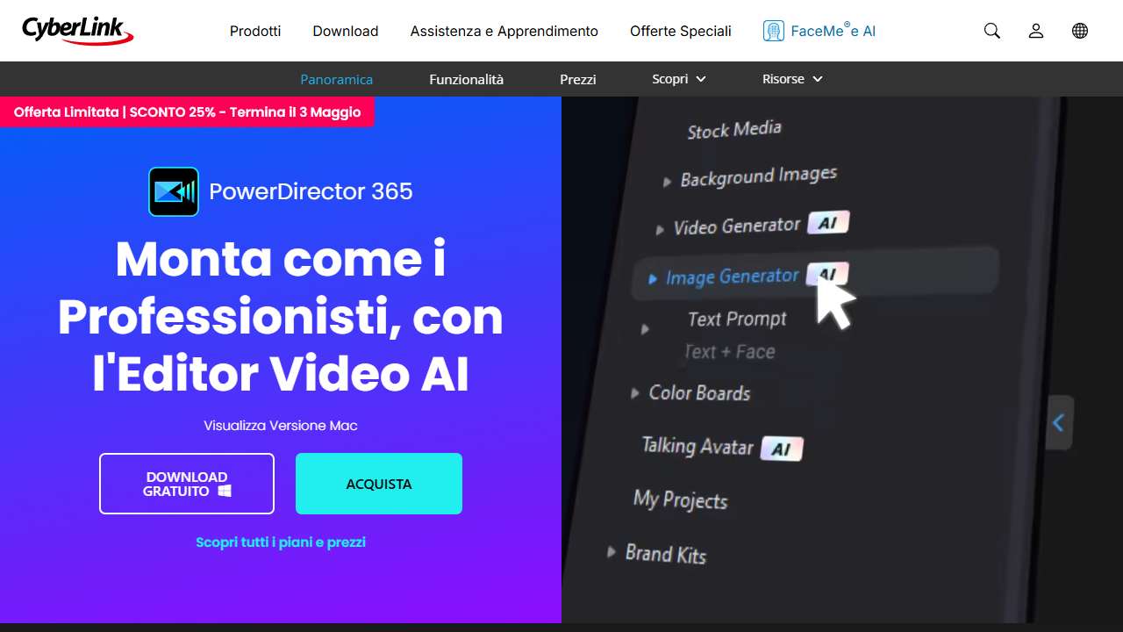Expand the Risorse dropdown
The image size is (1123, 632).
[793, 79]
